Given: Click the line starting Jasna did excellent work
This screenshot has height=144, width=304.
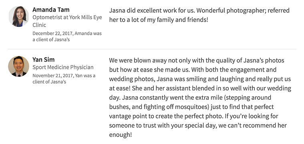Looking at the screenshot, I should click(x=199, y=10).
